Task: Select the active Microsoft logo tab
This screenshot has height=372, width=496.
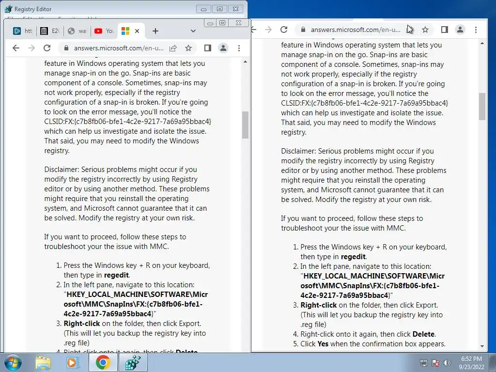Action: 125,31
